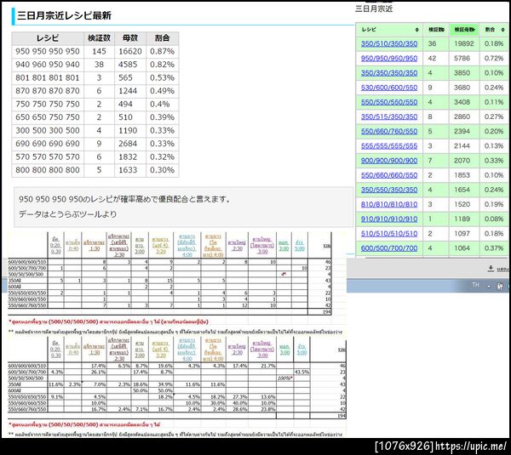The image size is (511, 455).
Task: Click the 16620 cell in the gray table
Action: click(x=130, y=51)
